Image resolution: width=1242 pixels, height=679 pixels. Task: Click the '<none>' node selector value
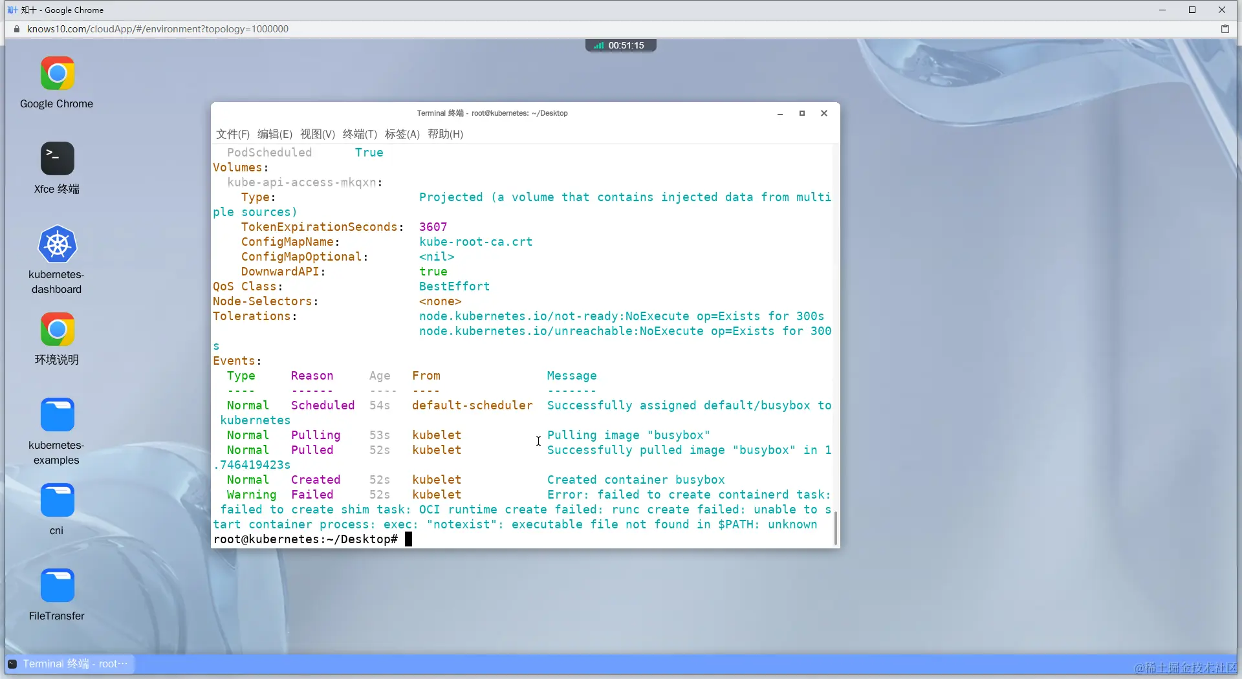click(441, 301)
